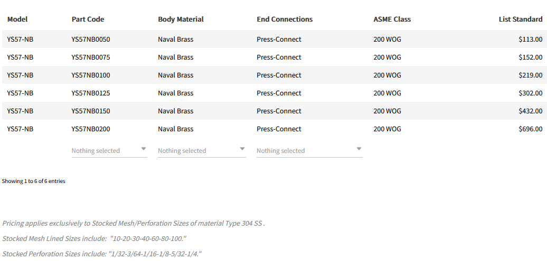
Task: Choose the YS57NB0150 row part code
Action: 91,111
